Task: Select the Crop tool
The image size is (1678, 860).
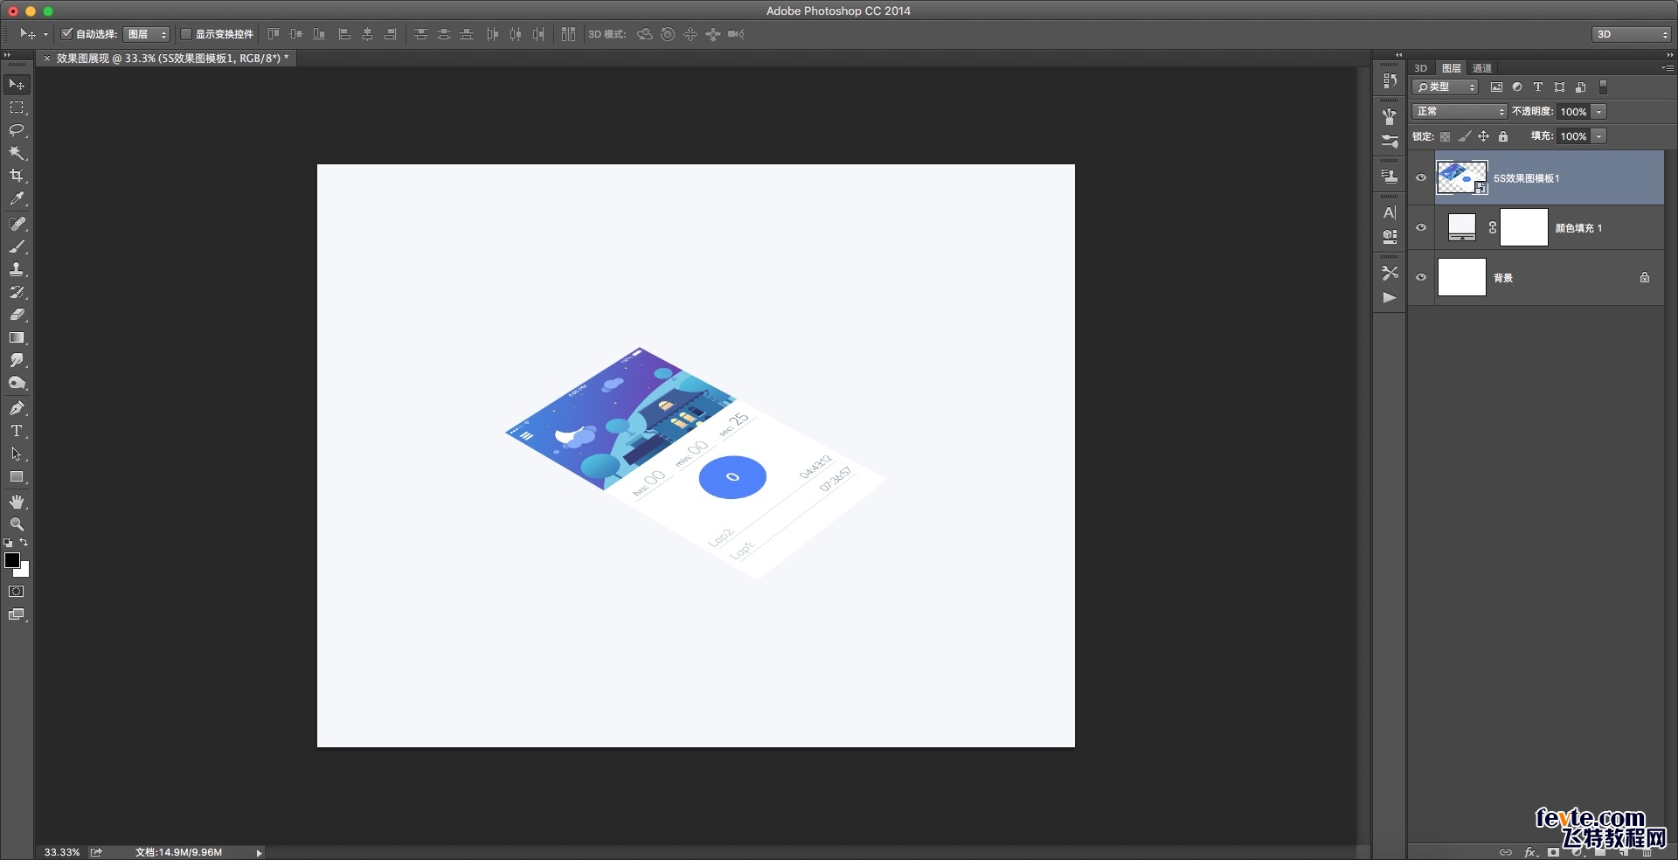Action: (x=17, y=176)
